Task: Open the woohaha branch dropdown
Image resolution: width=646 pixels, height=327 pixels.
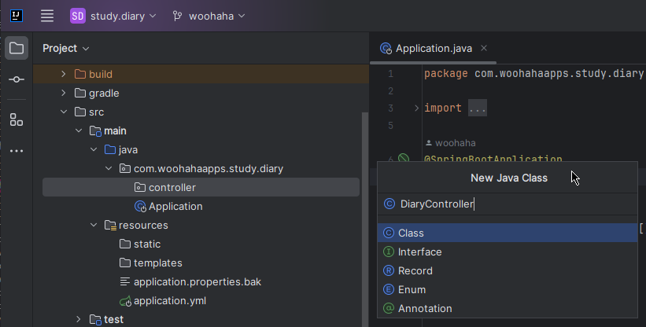Action: click(x=209, y=16)
